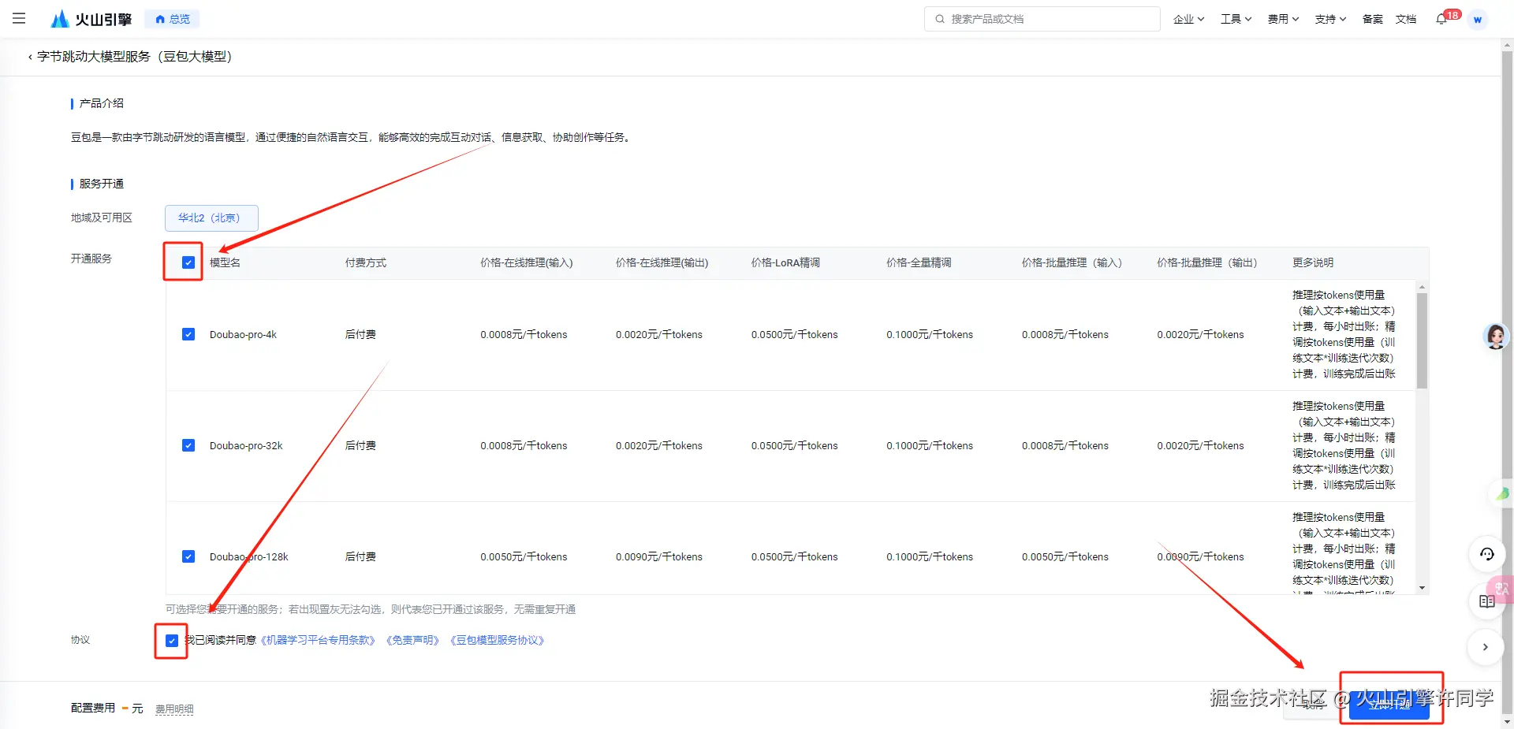
Task: Click the 价格-批量推理（输入）column header
Action: (1072, 262)
